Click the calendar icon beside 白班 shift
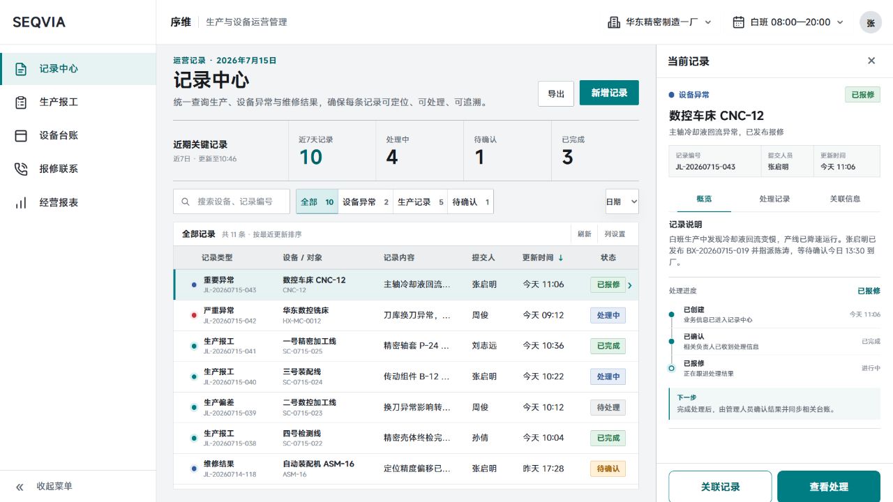The height and width of the screenshot is (502, 893). 738,22
